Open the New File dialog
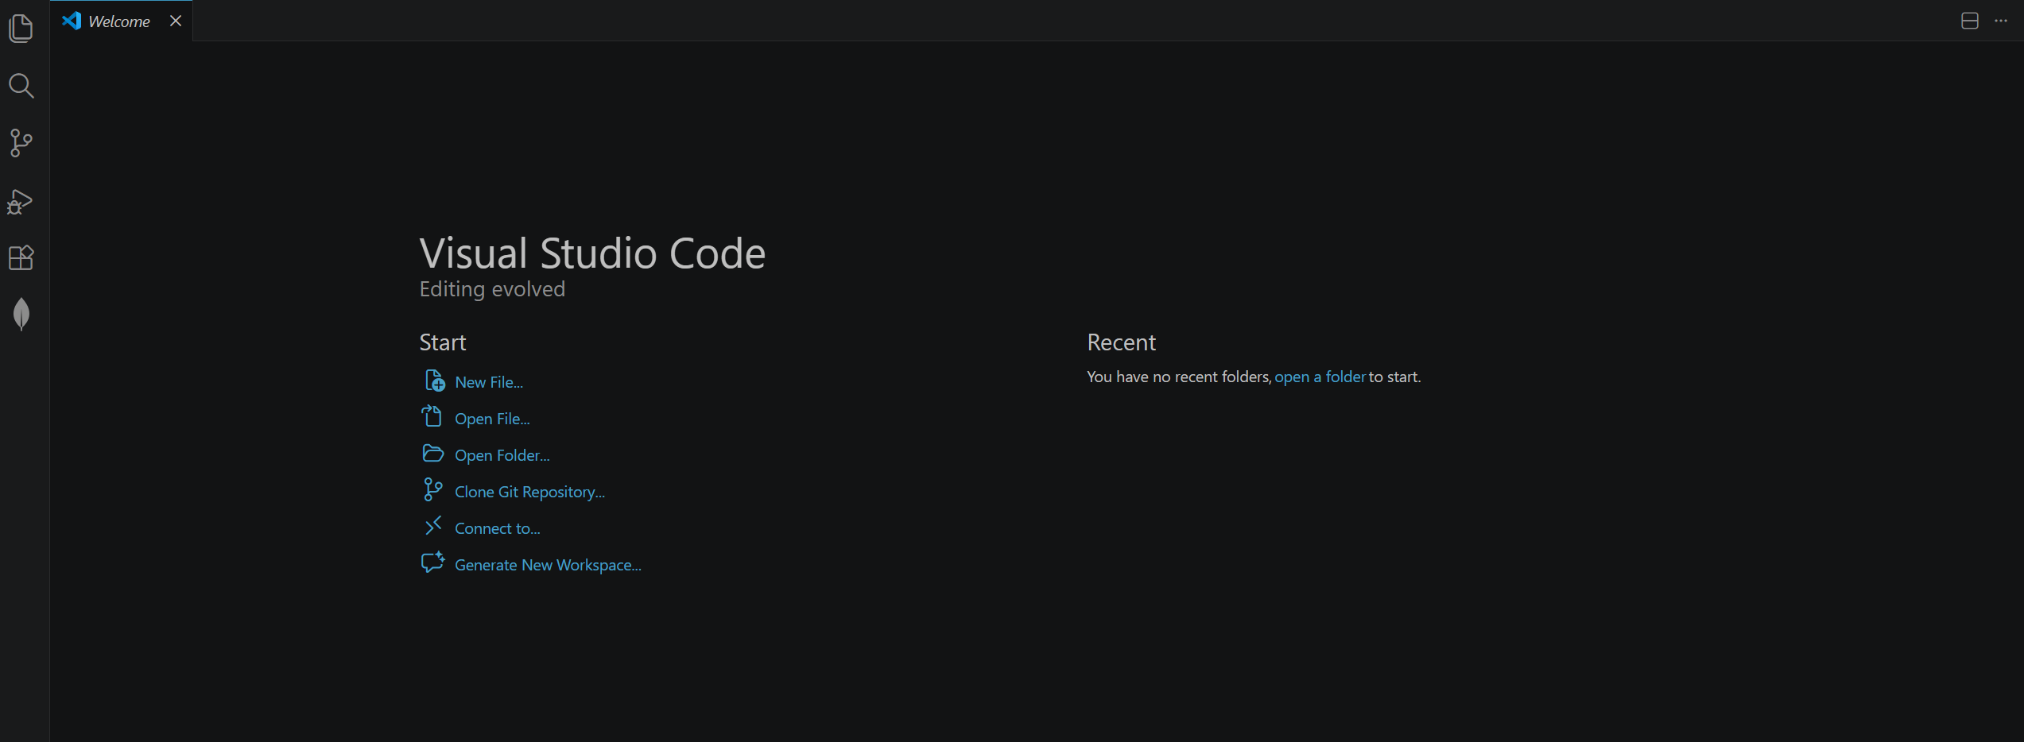The image size is (2024, 742). (488, 381)
